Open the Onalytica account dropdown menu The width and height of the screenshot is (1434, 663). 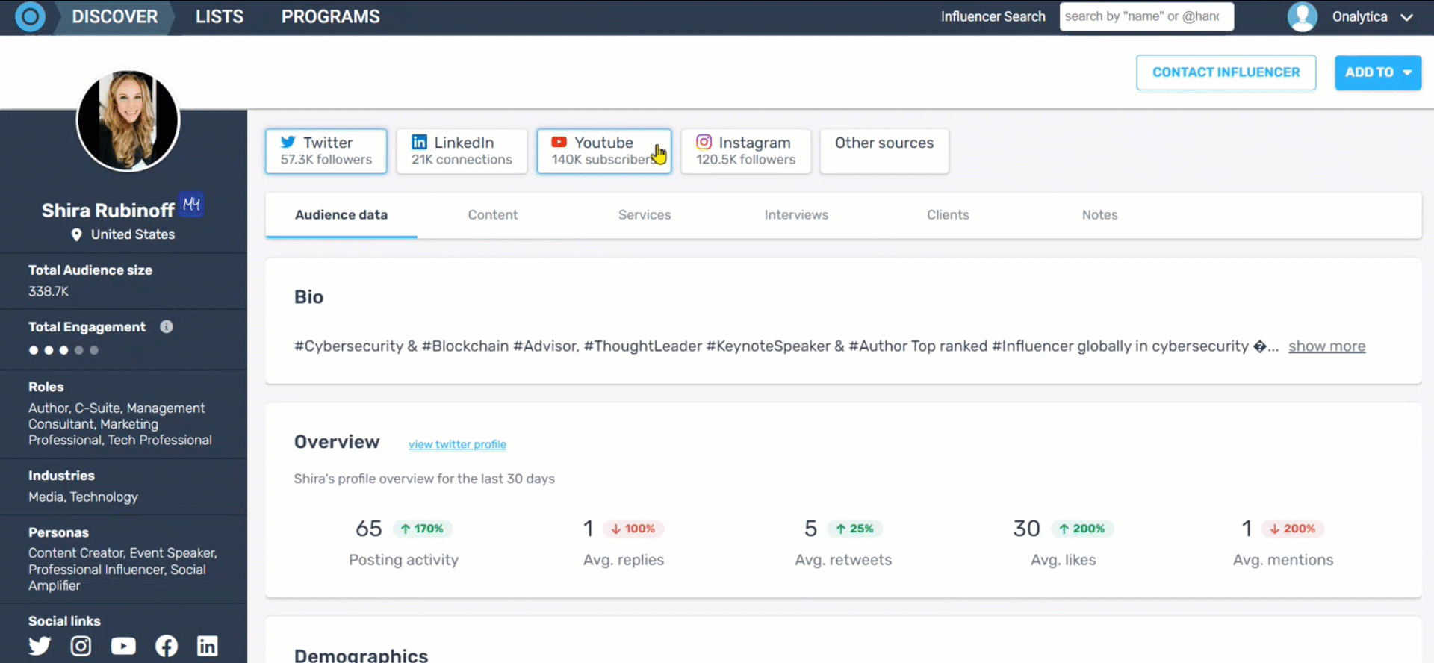[x=1406, y=17]
